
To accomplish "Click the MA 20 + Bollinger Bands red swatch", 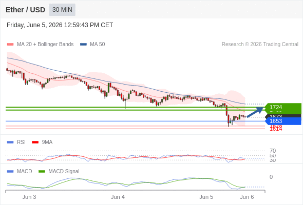I will pos(10,45).
